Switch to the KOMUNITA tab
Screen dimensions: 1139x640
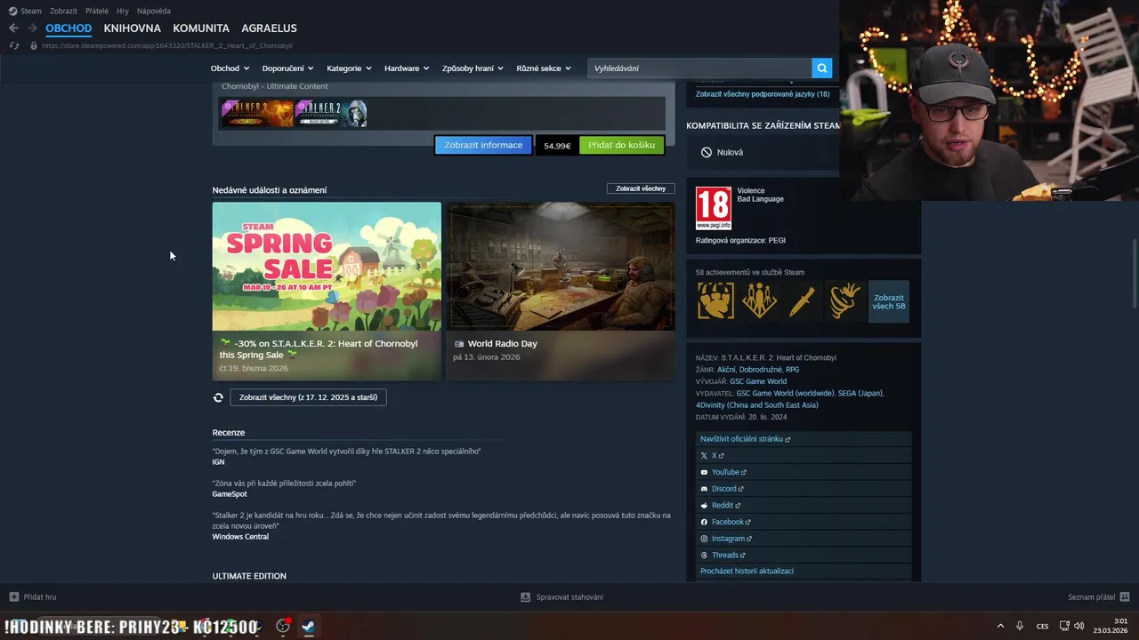click(201, 28)
